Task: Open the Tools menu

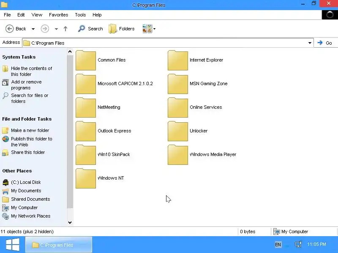Action: (80, 15)
